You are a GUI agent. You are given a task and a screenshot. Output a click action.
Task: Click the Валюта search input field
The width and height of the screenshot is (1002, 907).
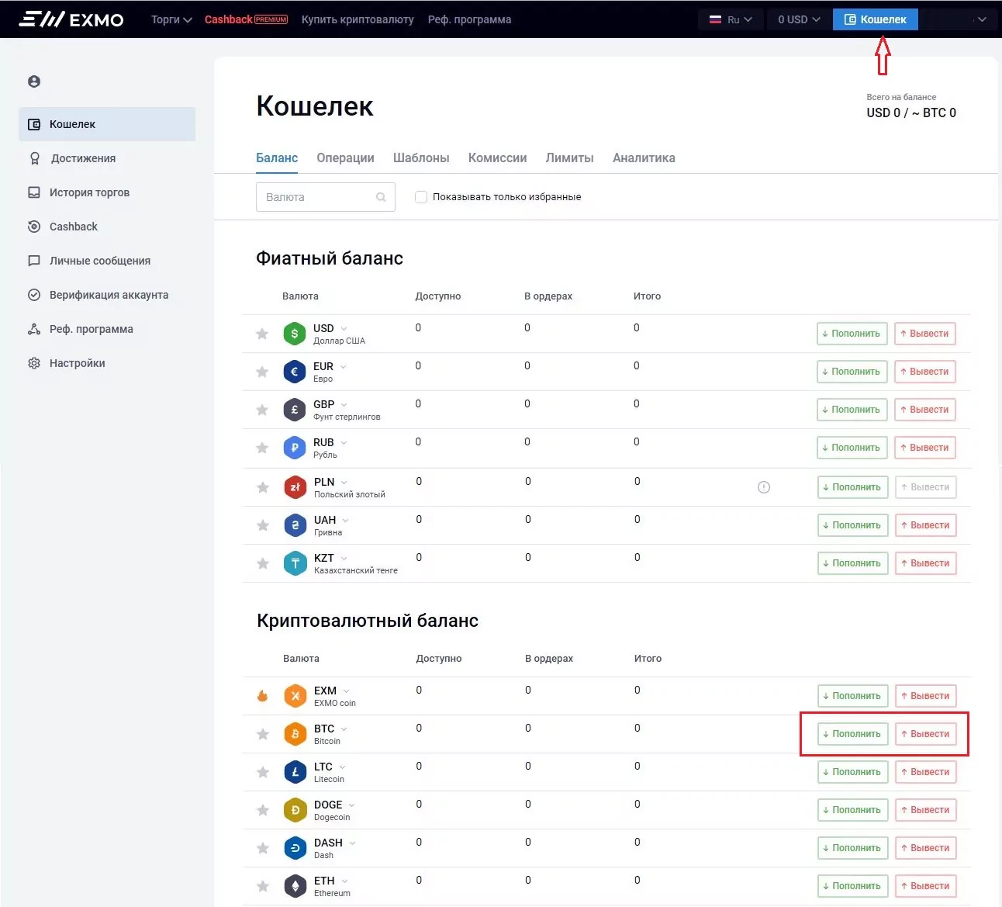[326, 197]
